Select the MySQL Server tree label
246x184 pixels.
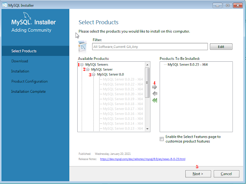tap(102, 69)
